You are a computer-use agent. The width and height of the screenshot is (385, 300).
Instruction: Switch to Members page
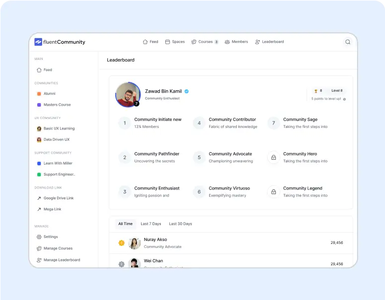click(236, 42)
